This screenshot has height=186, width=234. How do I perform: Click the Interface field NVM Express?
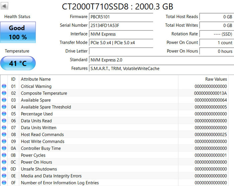[121, 34]
